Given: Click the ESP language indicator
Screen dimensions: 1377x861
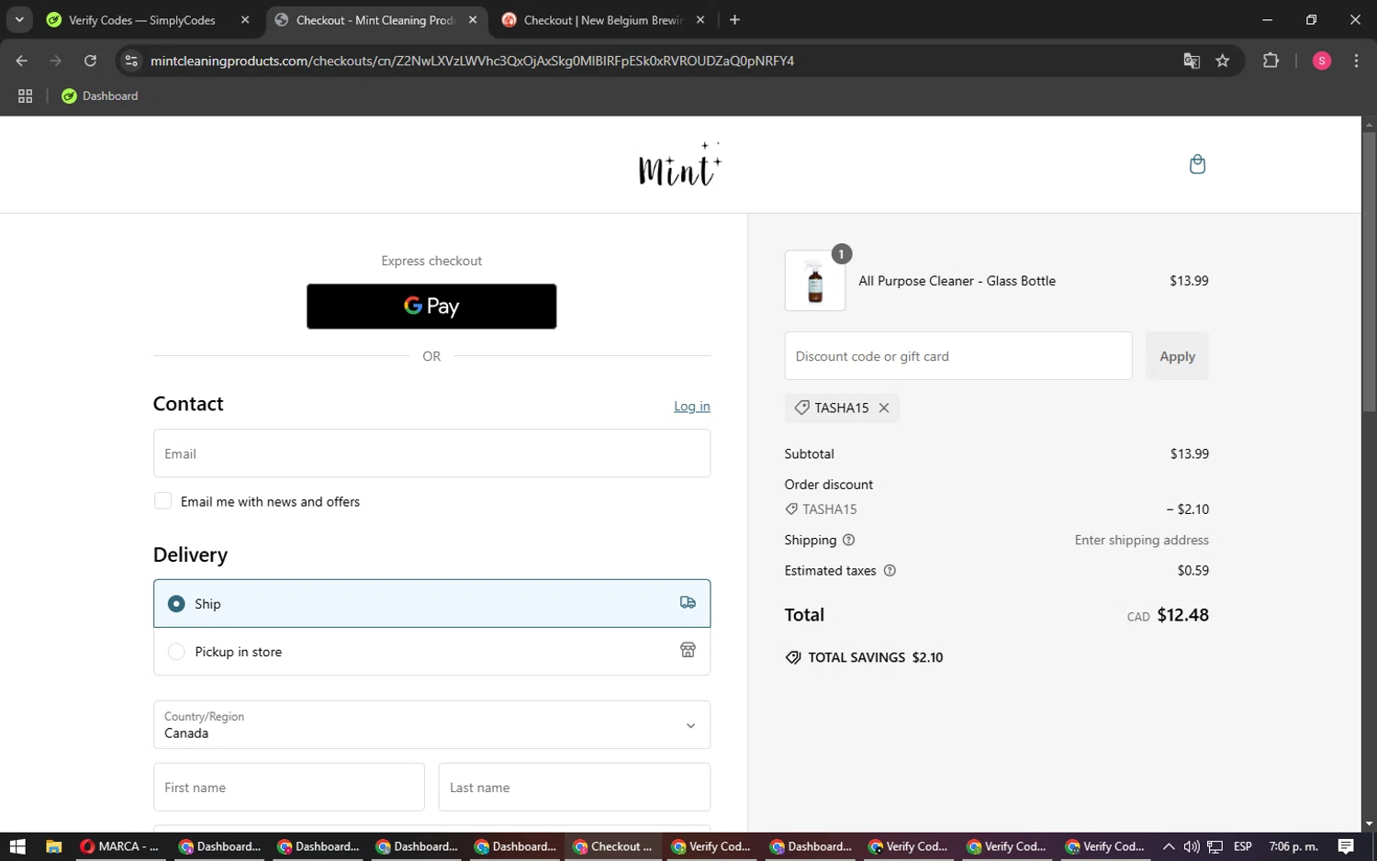Looking at the screenshot, I should coord(1243,846).
